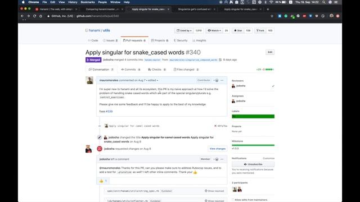Image resolution: width=360 pixels, height=202 pixels.
Task: Click Customize notifications link
Action: 268,158
